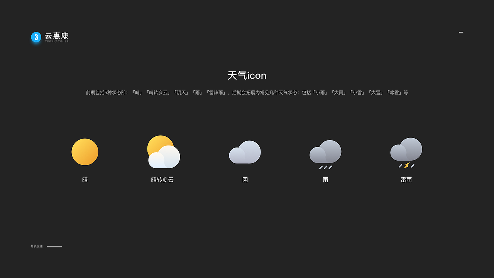Click the rain (雨) weather icon

(325, 151)
